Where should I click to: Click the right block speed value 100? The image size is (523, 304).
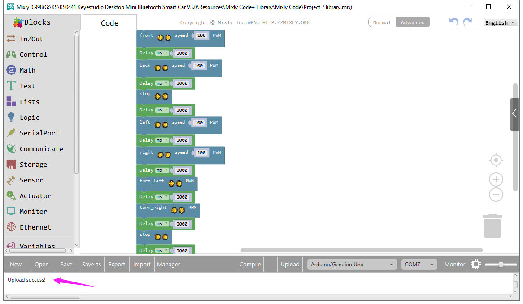[x=201, y=152]
